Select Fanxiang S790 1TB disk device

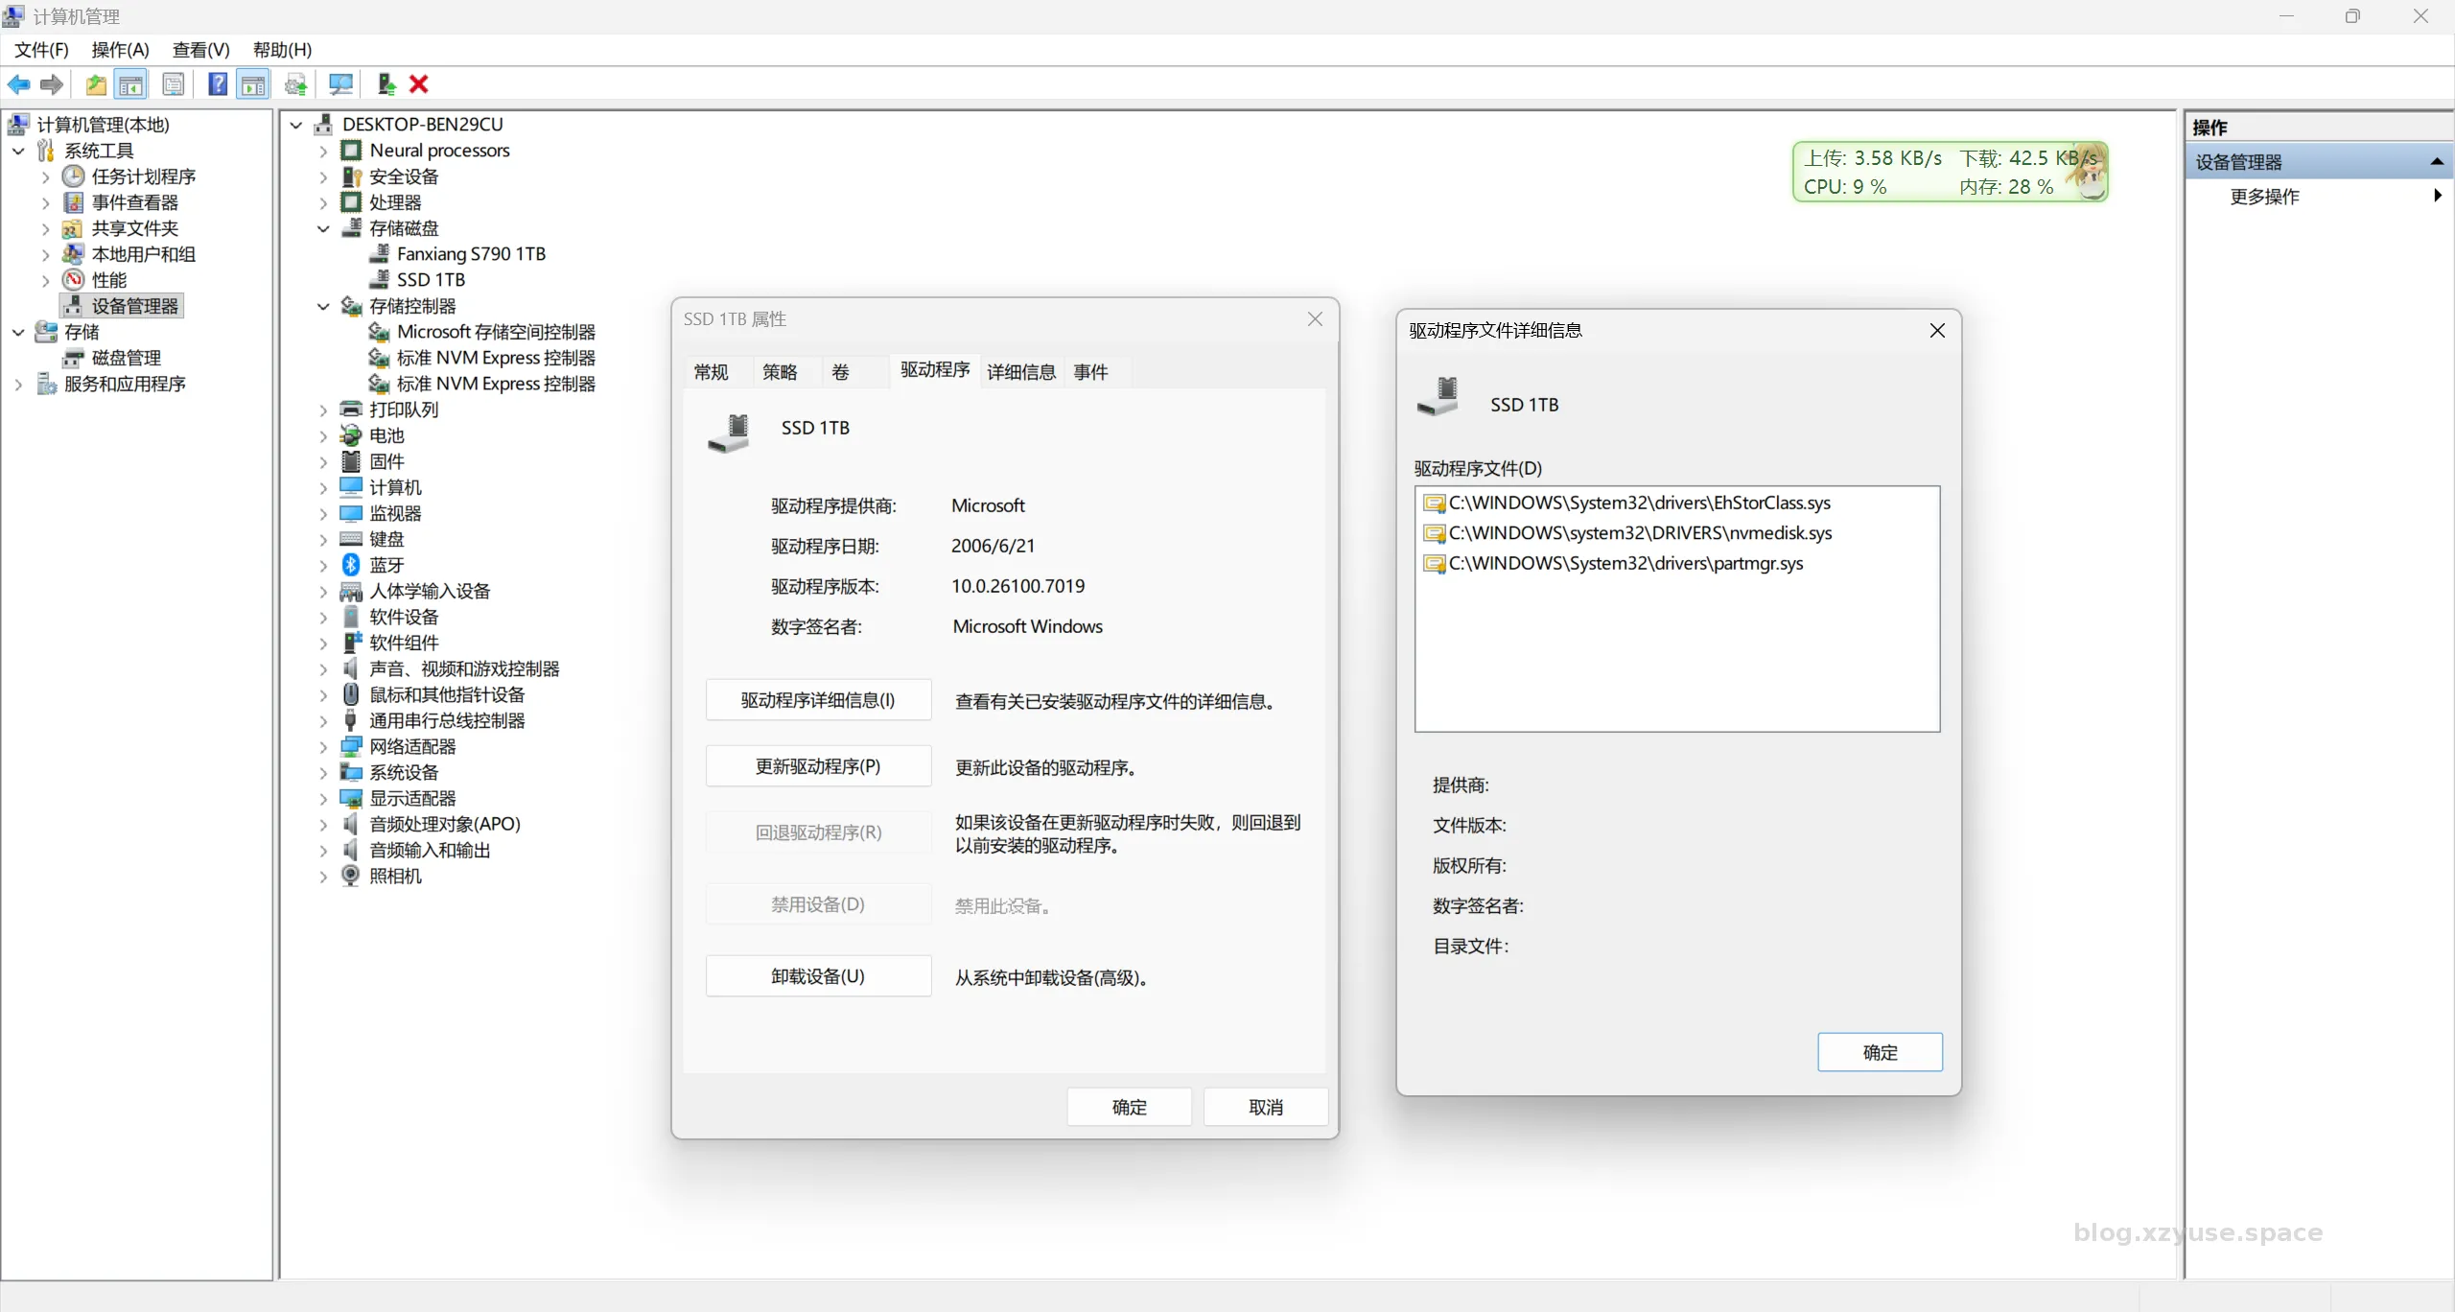point(470,254)
